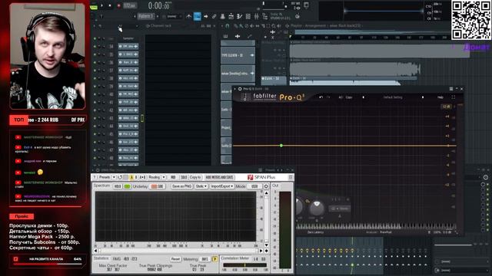Open SPAN Plus Presets button
Viewport: 492px width, 276px height.
tap(105, 177)
